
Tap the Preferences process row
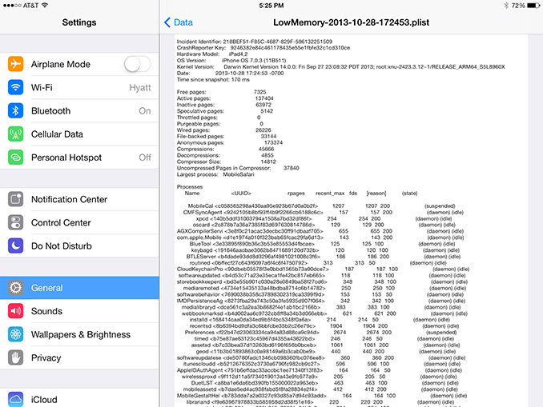pos(320,333)
